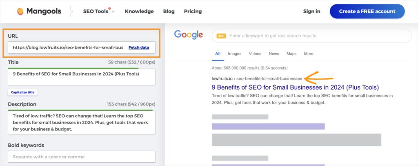Click the Google logo
The height and width of the screenshot is (166, 418).
click(x=189, y=35)
